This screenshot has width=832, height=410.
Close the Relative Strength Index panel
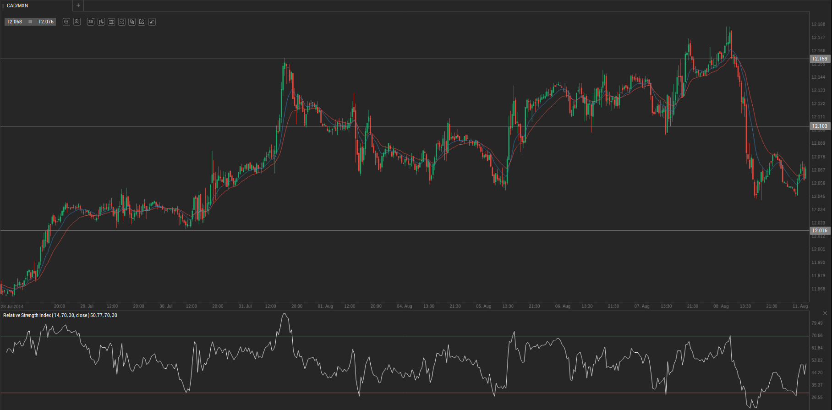pos(825,313)
